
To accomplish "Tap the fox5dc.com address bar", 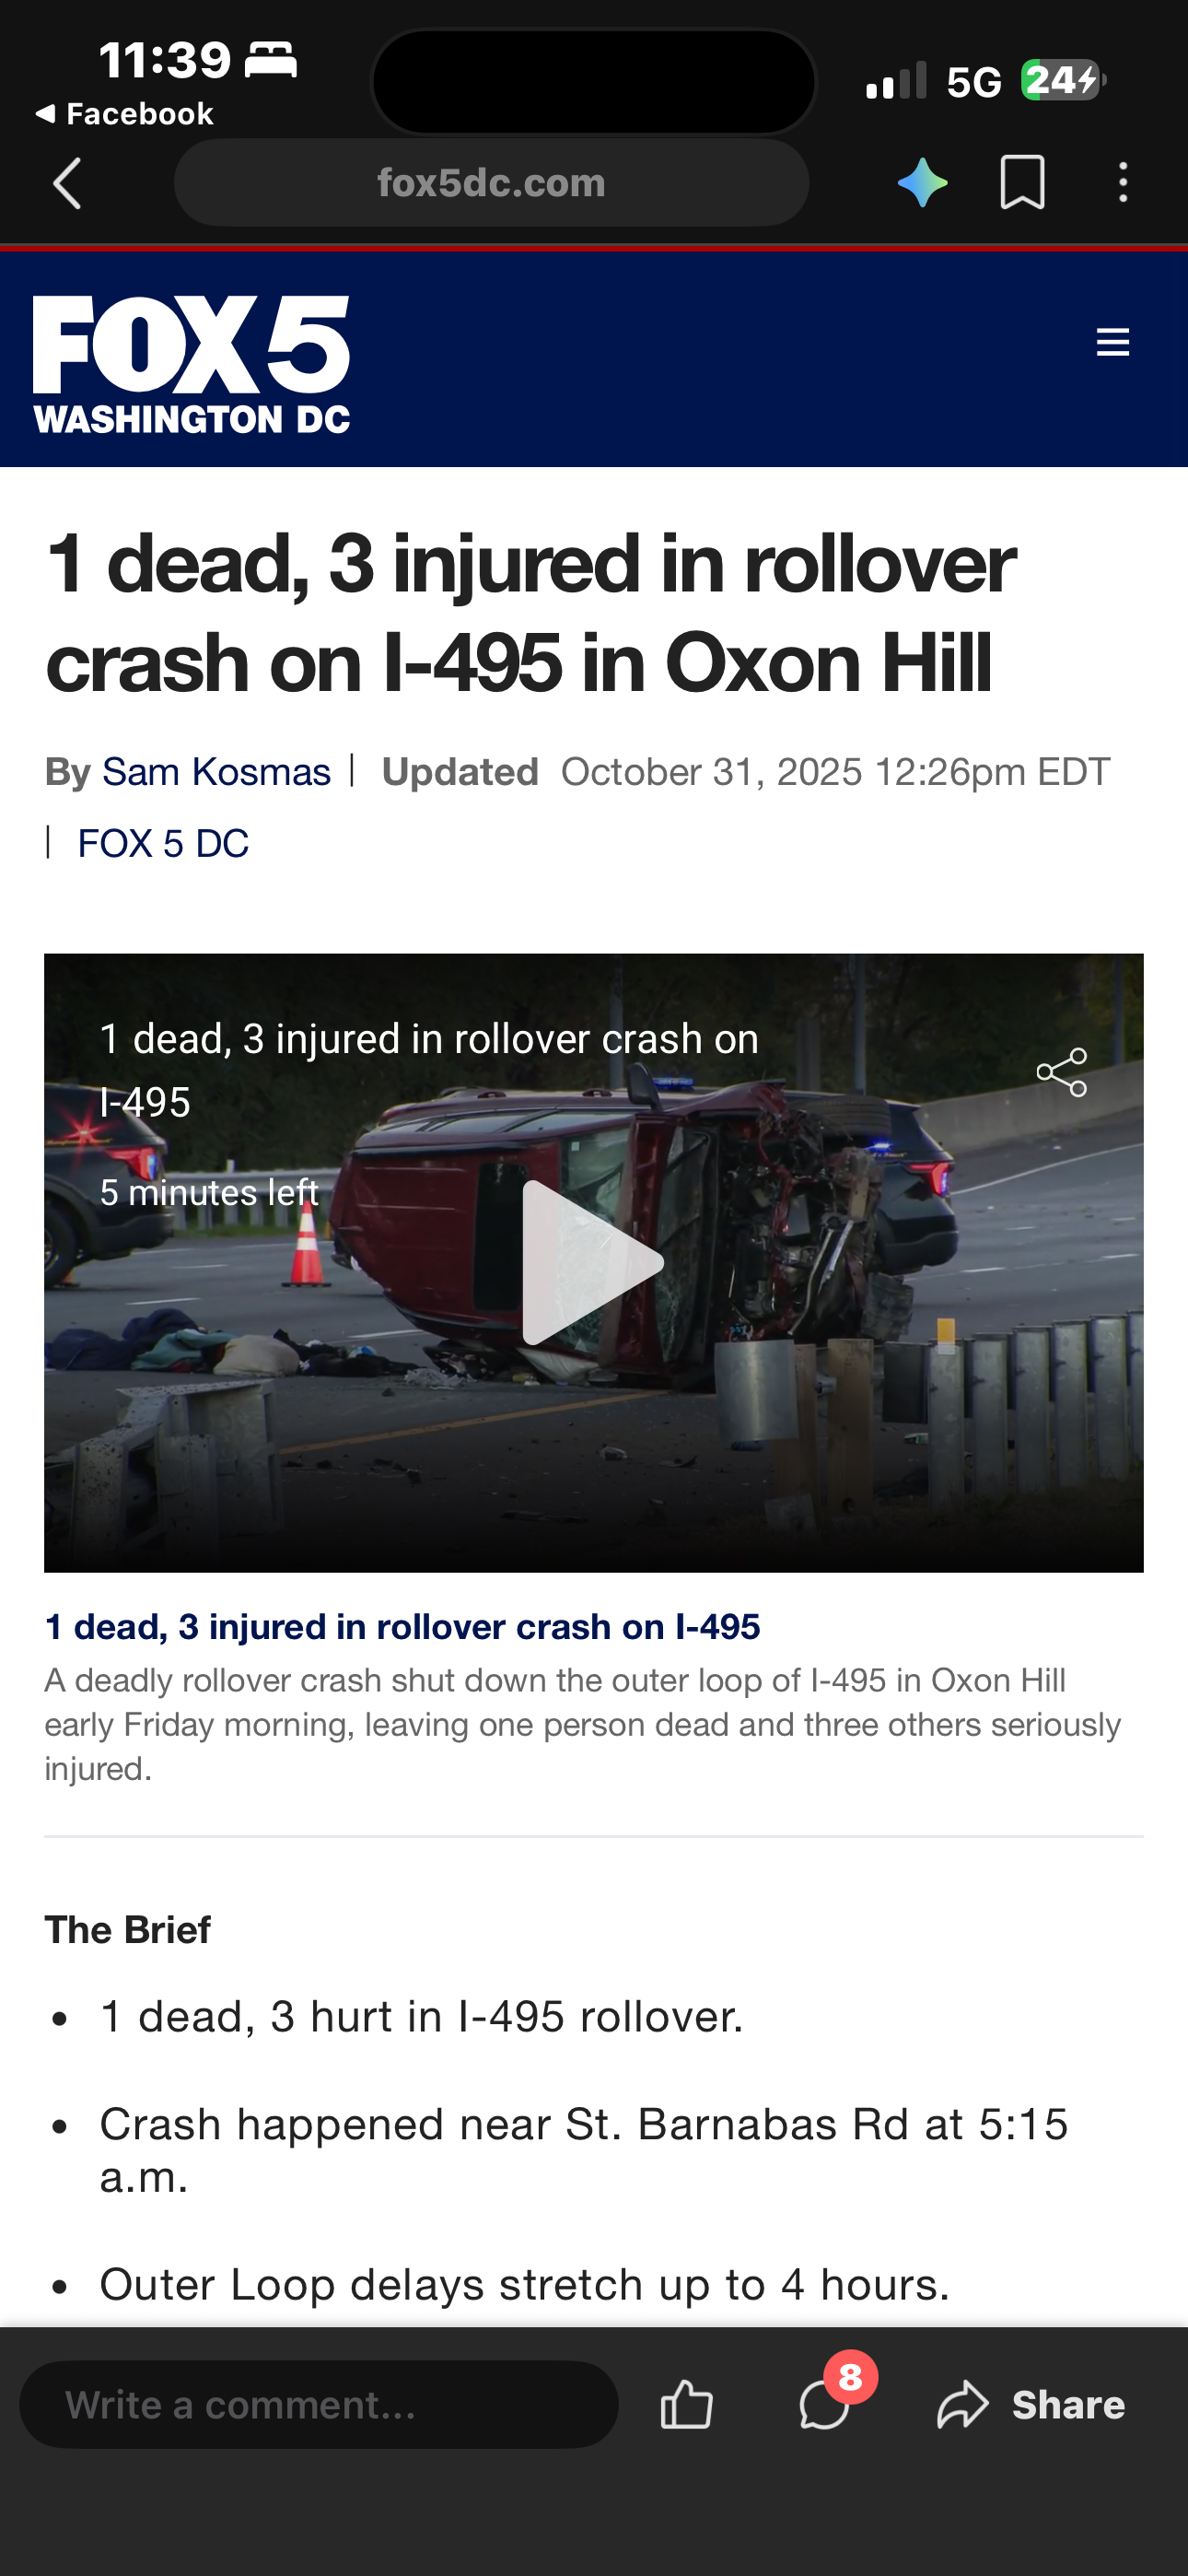I will [491, 183].
